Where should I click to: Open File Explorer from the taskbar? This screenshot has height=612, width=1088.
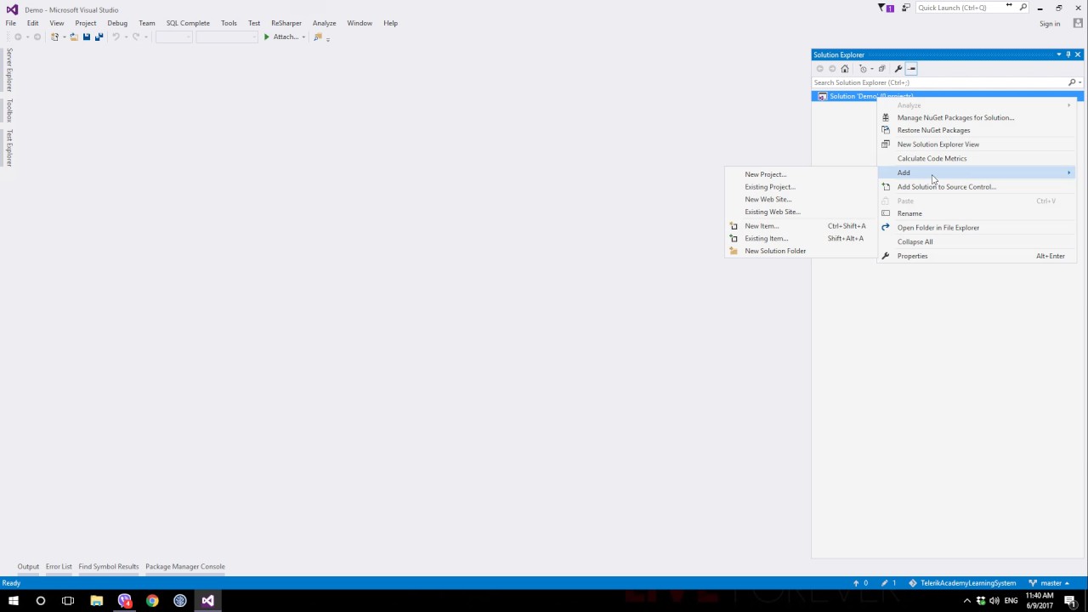pyautogui.click(x=96, y=601)
